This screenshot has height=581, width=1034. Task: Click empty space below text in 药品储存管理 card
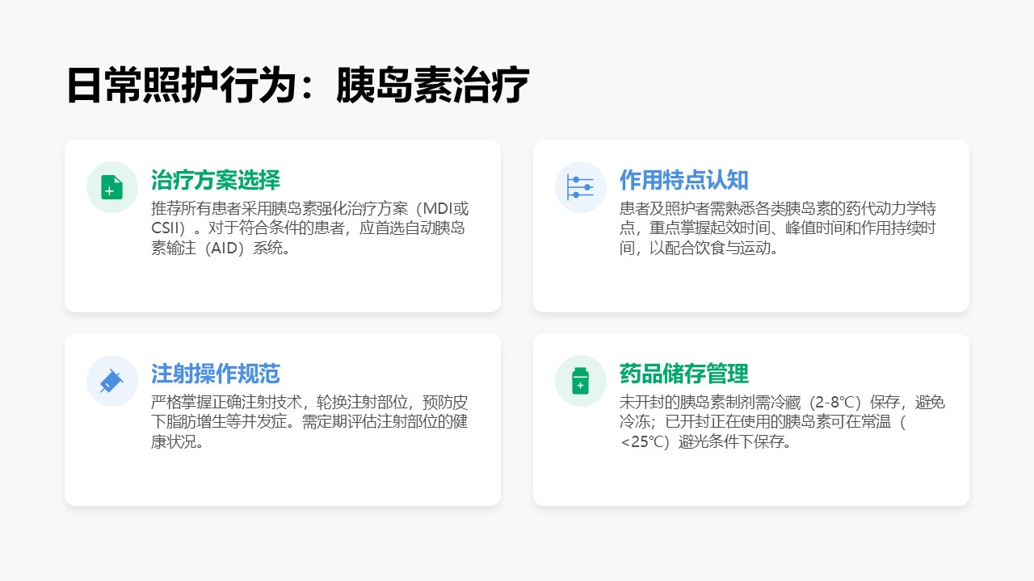[751, 480]
